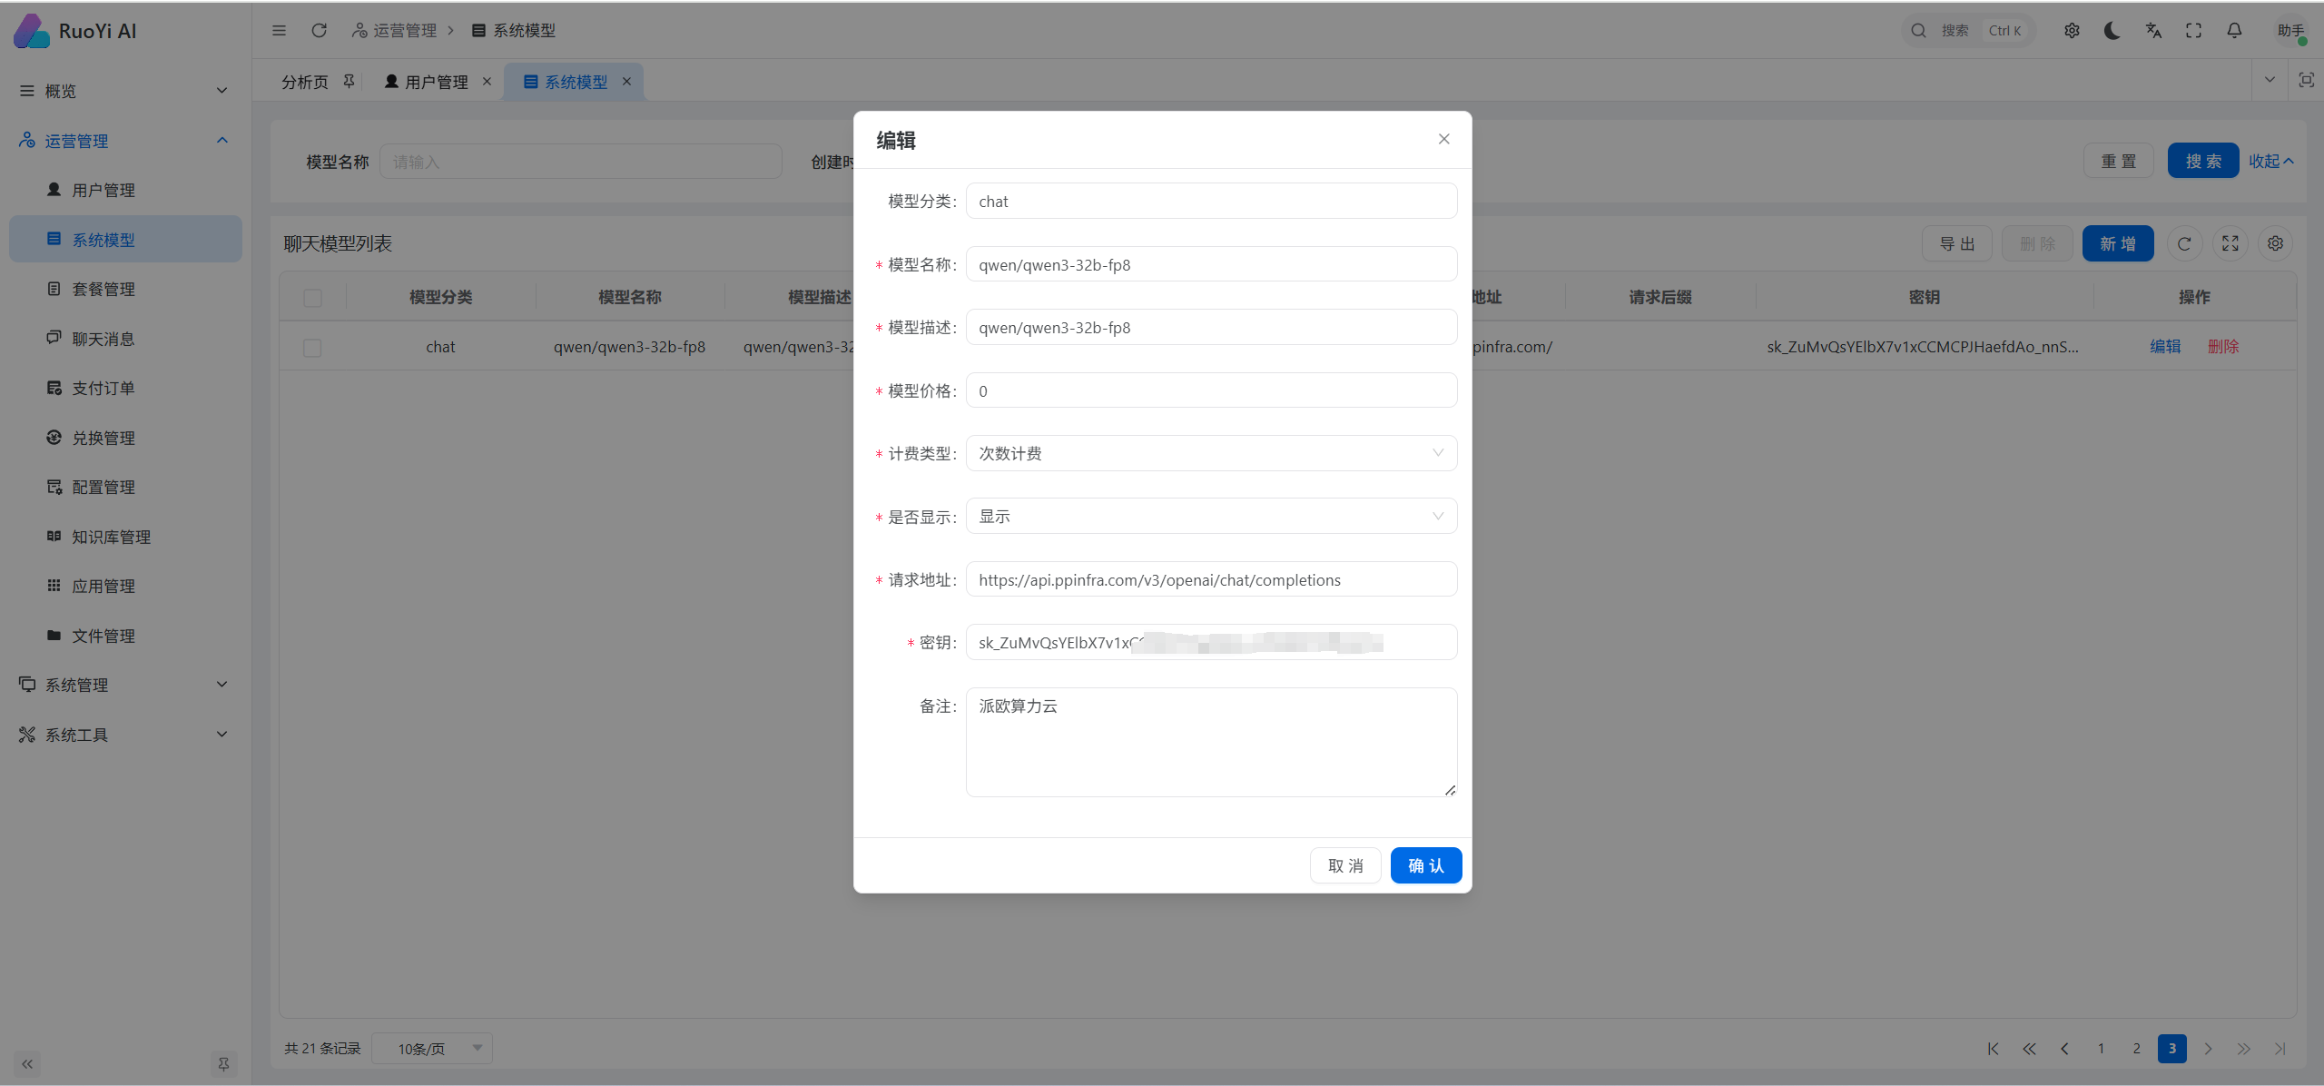This screenshot has height=1086, width=2324.
Task: Open user avatar 助手 menu
Action: [x=2290, y=30]
